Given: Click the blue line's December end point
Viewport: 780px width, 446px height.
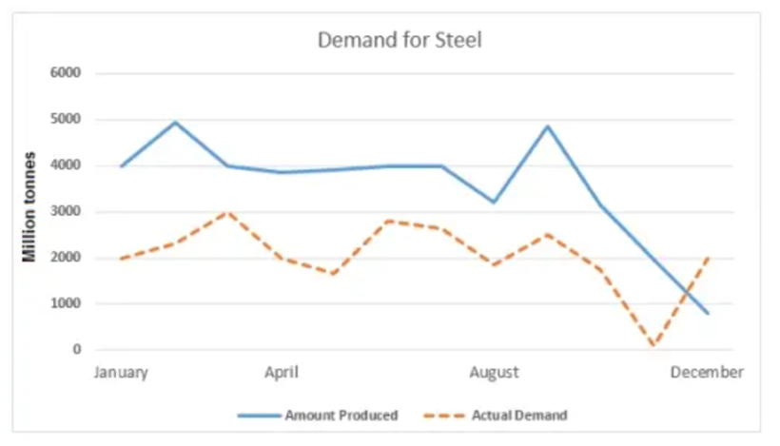Looking at the screenshot, I should point(708,313).
